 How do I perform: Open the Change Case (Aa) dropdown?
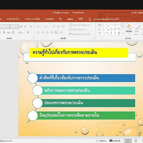[21, 32]
